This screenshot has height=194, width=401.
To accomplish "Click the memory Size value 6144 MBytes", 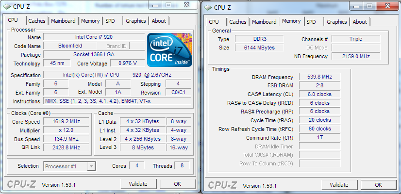I will click(259, 48).
